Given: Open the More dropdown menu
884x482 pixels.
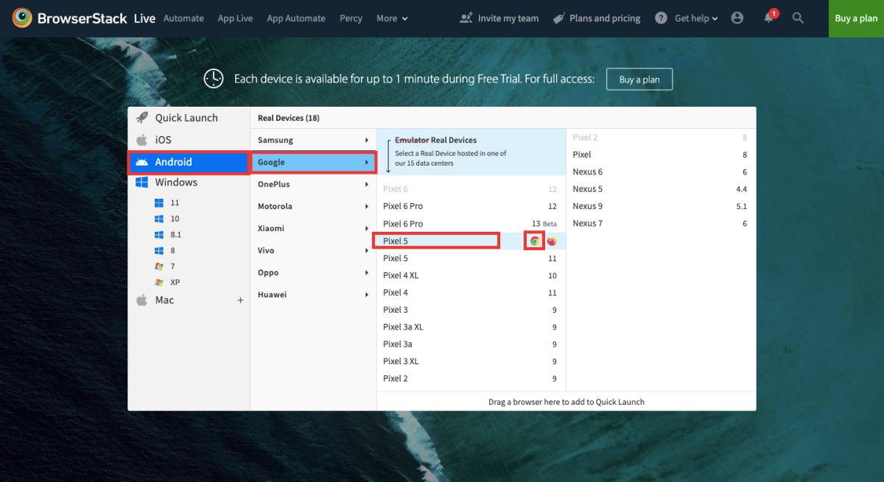Looking at the screenshot, I should [x=392, y=18].
